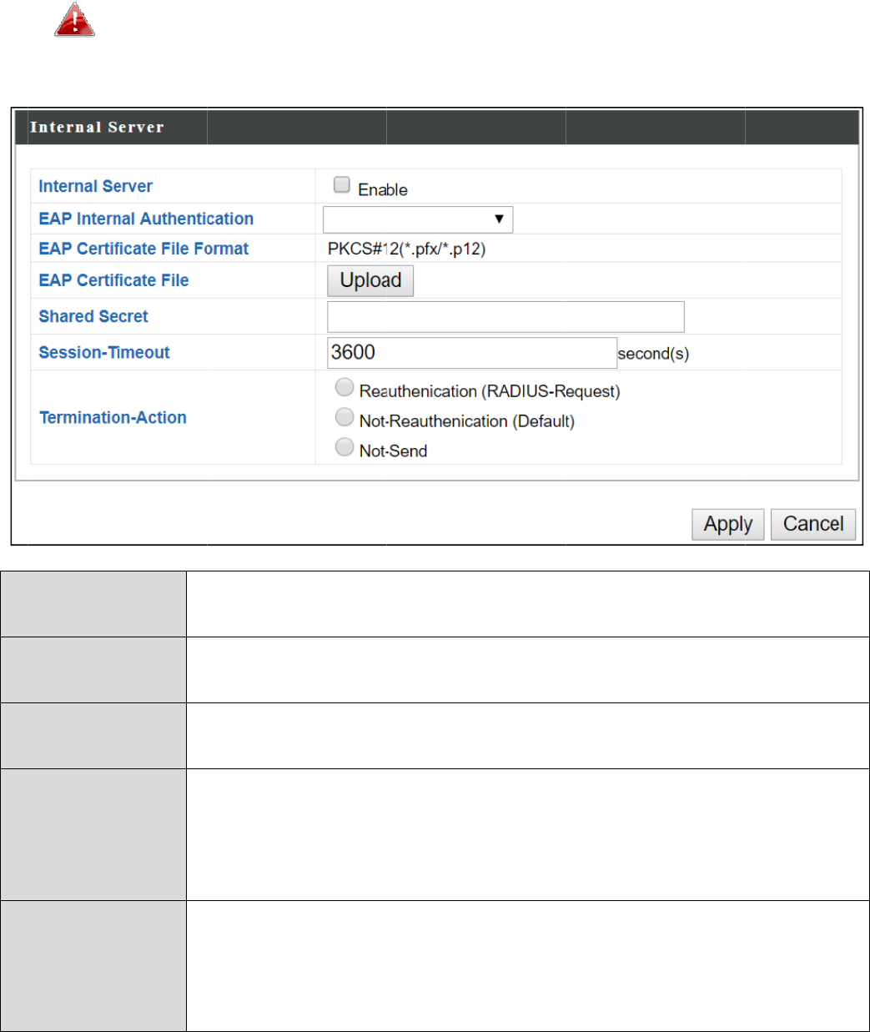This screenshot has width=870, height=1032.
Task: Choose Not-Reauthenication (Default) radio option
Action: [344, 417]
